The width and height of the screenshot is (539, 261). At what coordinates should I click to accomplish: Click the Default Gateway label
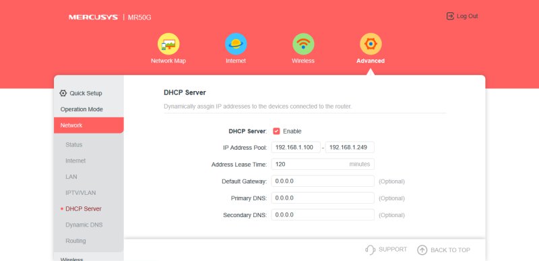pyautogui.click(x=245, y=181)
